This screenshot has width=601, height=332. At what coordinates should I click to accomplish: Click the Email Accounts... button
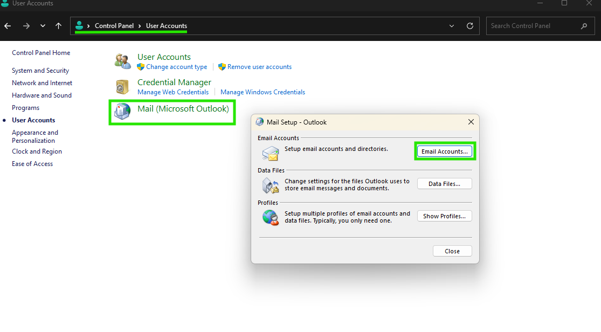(445, 151)
